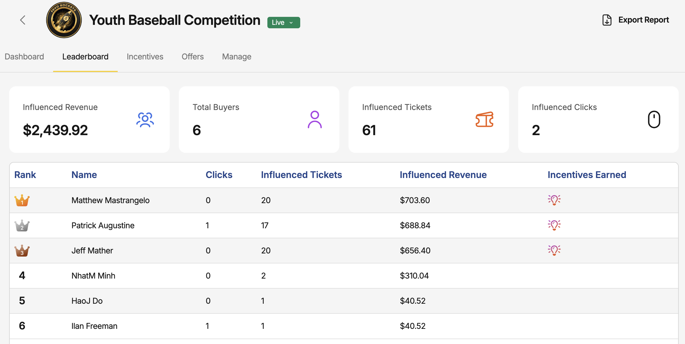Click Jeff Mather's incentive lightbulb icon

[x=554, y=250]
